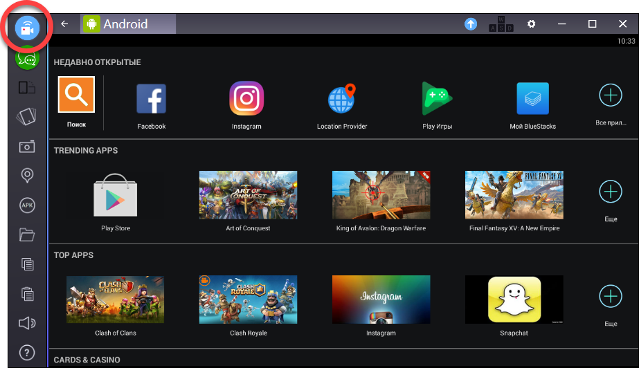Screen dimensions: 639x368
Task: Install an app via the APK icon
Action: 27,205
